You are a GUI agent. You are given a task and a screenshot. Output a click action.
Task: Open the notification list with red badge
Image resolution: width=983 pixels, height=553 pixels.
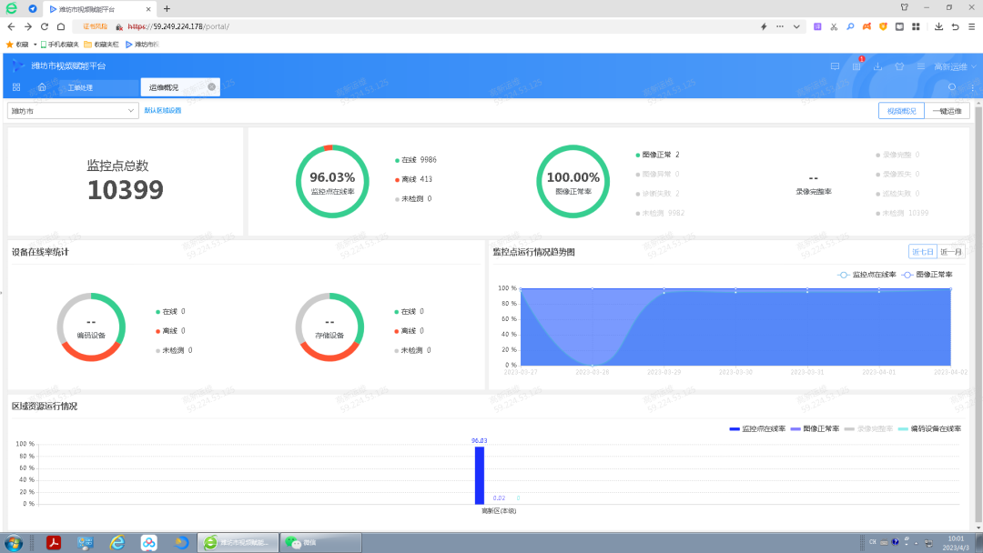856,66
